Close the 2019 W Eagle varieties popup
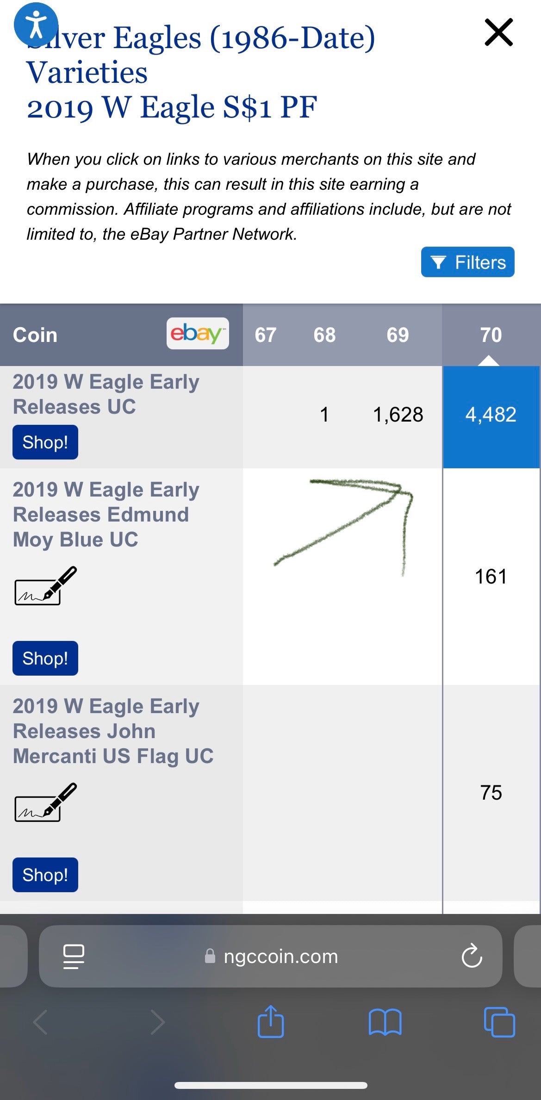The image size is (541, 1100). pyautogui.click(x=498, y=33)
